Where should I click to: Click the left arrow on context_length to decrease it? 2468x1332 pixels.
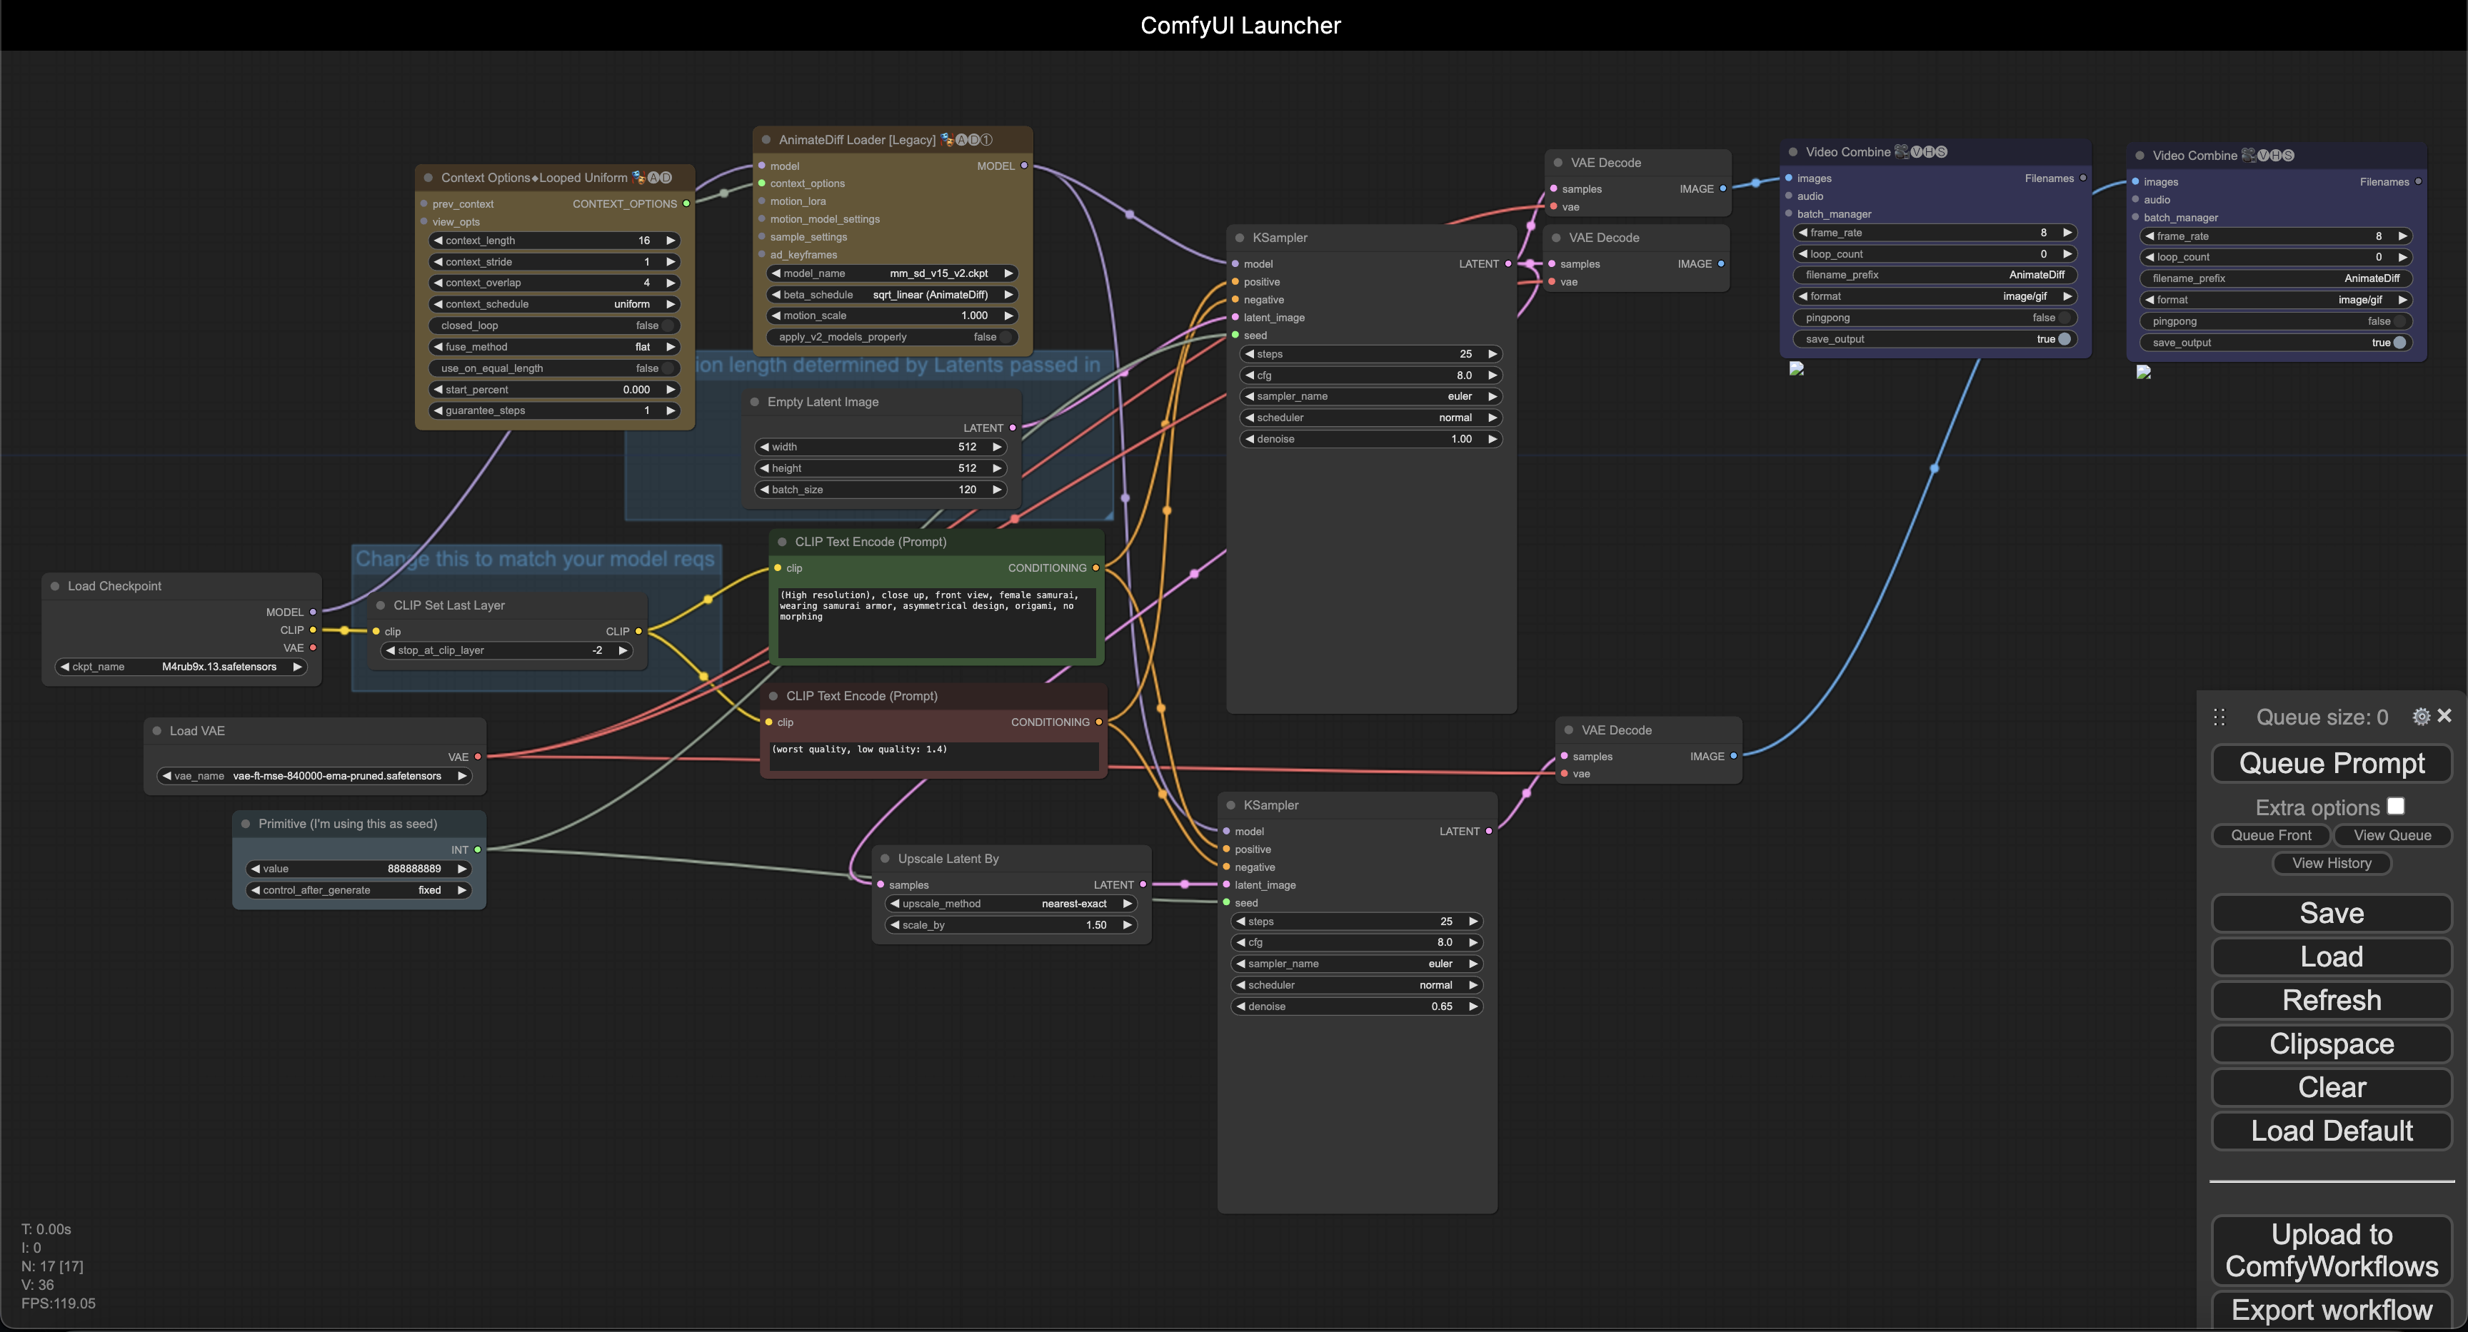(438, 241)
